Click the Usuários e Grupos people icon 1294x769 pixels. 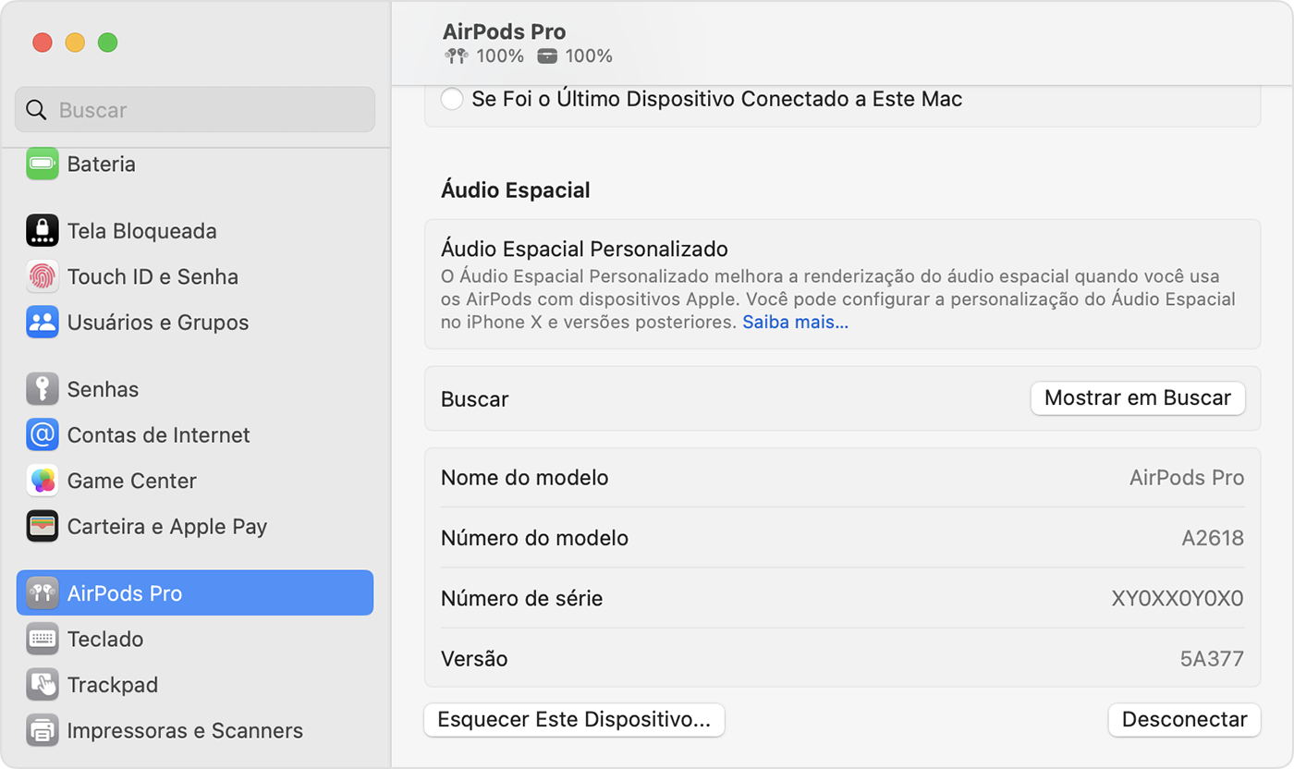pos(43,323)
